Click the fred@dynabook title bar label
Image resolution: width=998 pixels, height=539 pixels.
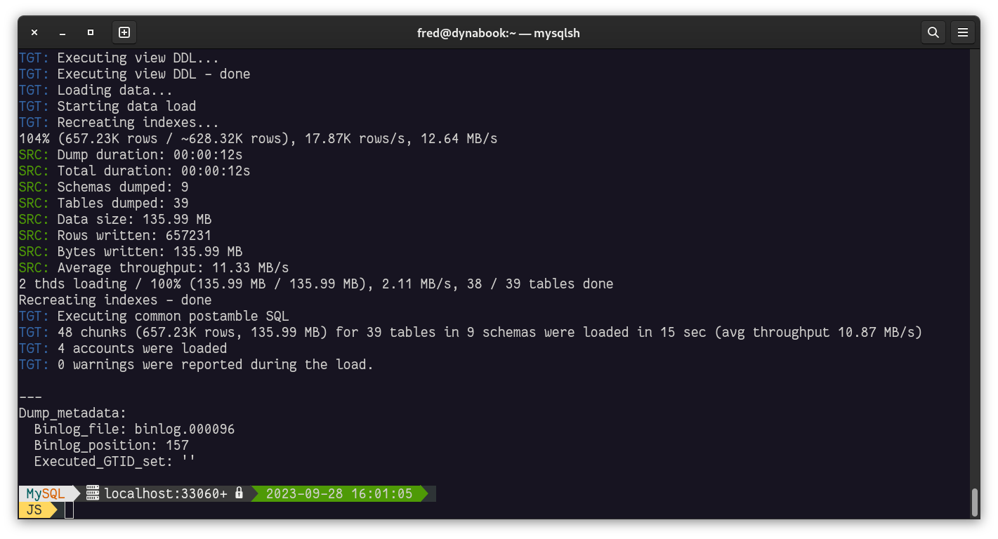tap(499, 33)
